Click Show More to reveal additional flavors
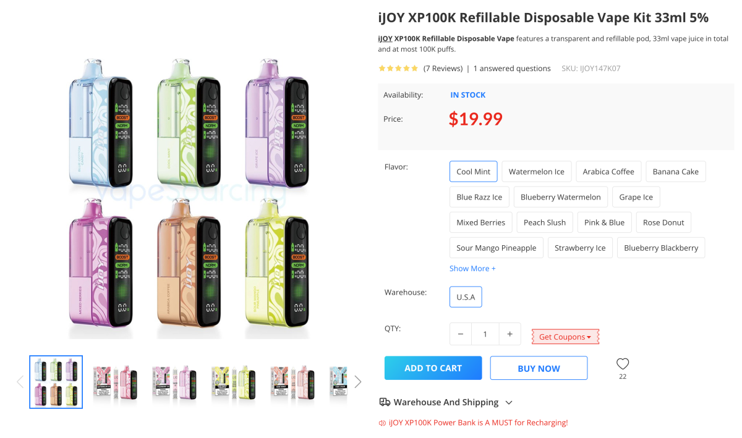Image resolution: width=742 pixels, height=438 pixels. [x=472, y=268]
